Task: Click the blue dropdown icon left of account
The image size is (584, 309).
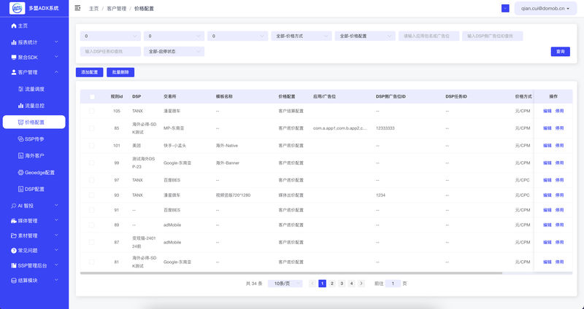Action: tap(505, 8)
